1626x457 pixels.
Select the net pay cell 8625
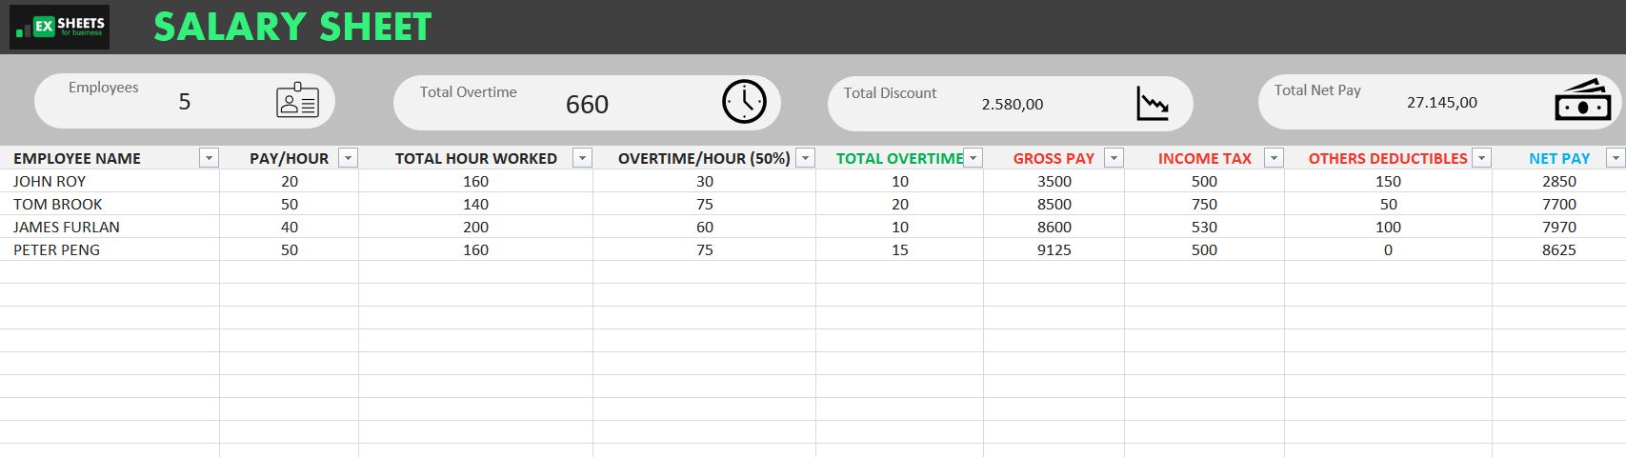tap(1559, 249)
